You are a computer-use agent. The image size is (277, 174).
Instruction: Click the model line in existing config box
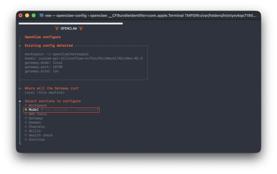click(x=84, y=58)
